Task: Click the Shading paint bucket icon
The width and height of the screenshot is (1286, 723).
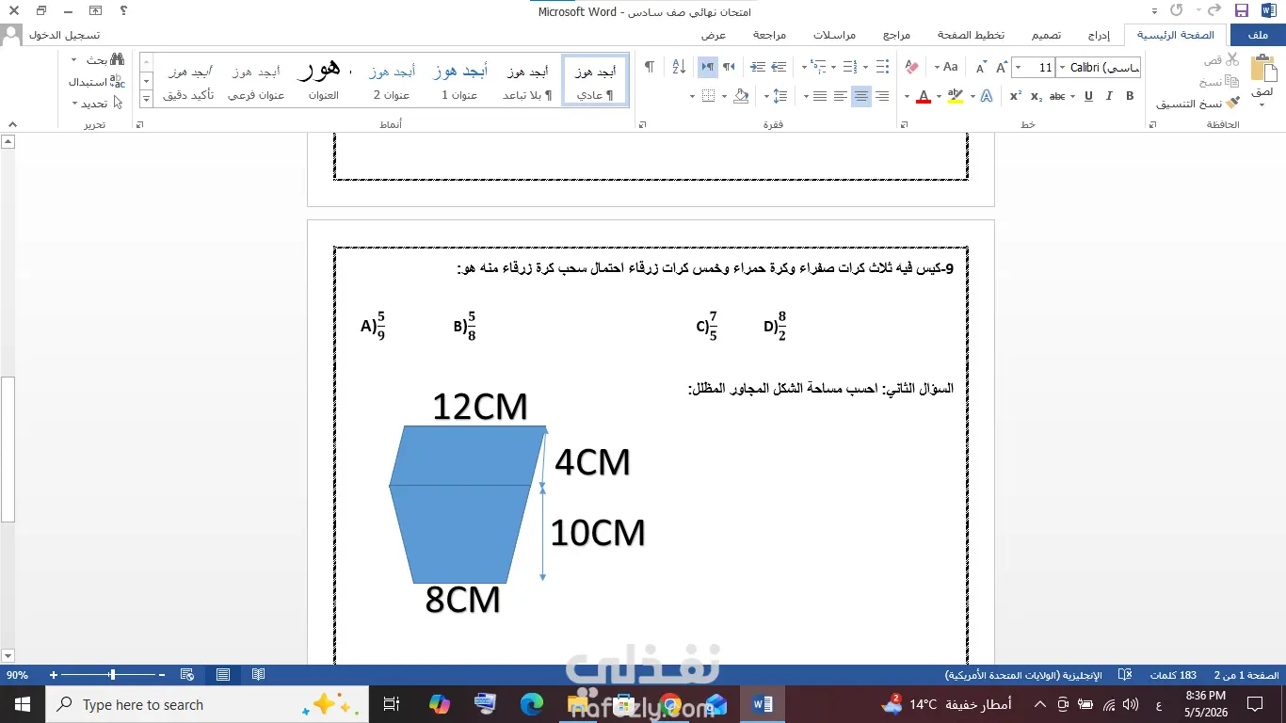Action: click(740, 96)
